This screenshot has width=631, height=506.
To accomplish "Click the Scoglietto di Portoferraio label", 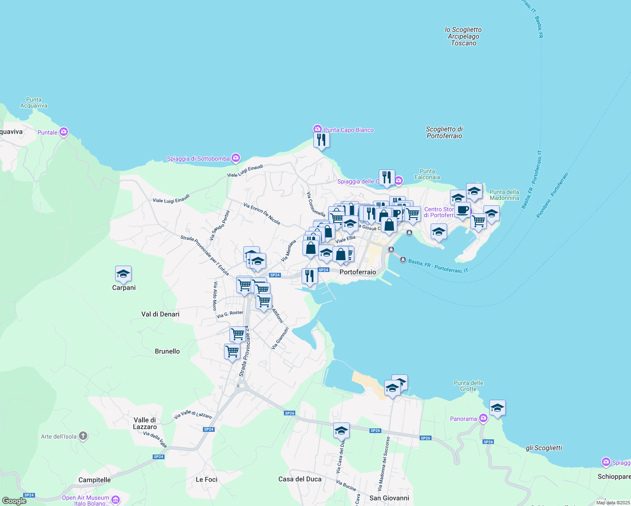I will coord(444,132).
